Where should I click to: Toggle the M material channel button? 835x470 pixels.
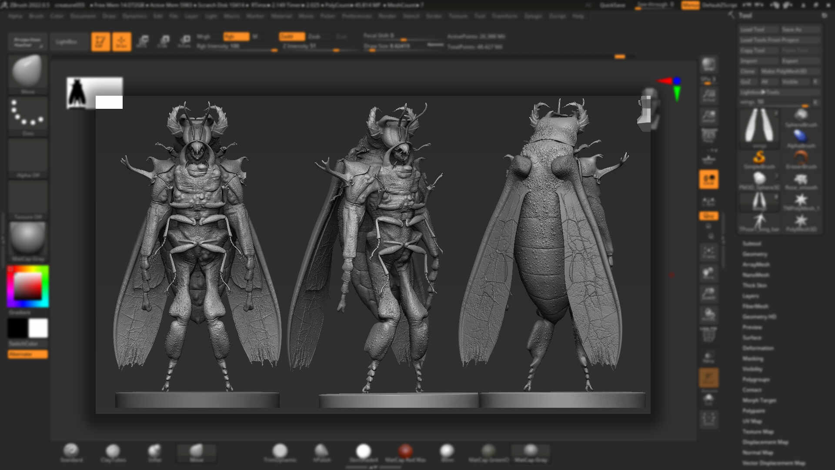point(255,37)
